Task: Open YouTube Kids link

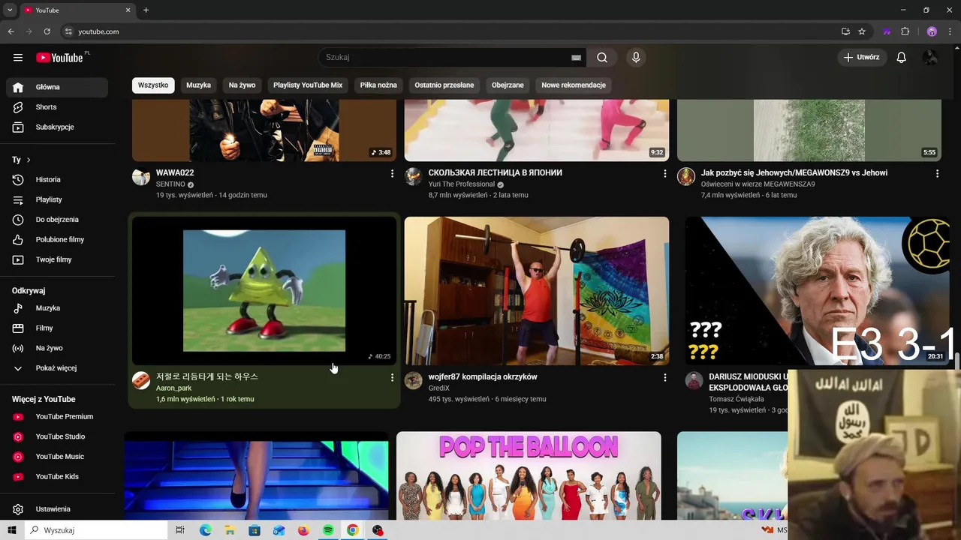Action: (x=57, y=477)
